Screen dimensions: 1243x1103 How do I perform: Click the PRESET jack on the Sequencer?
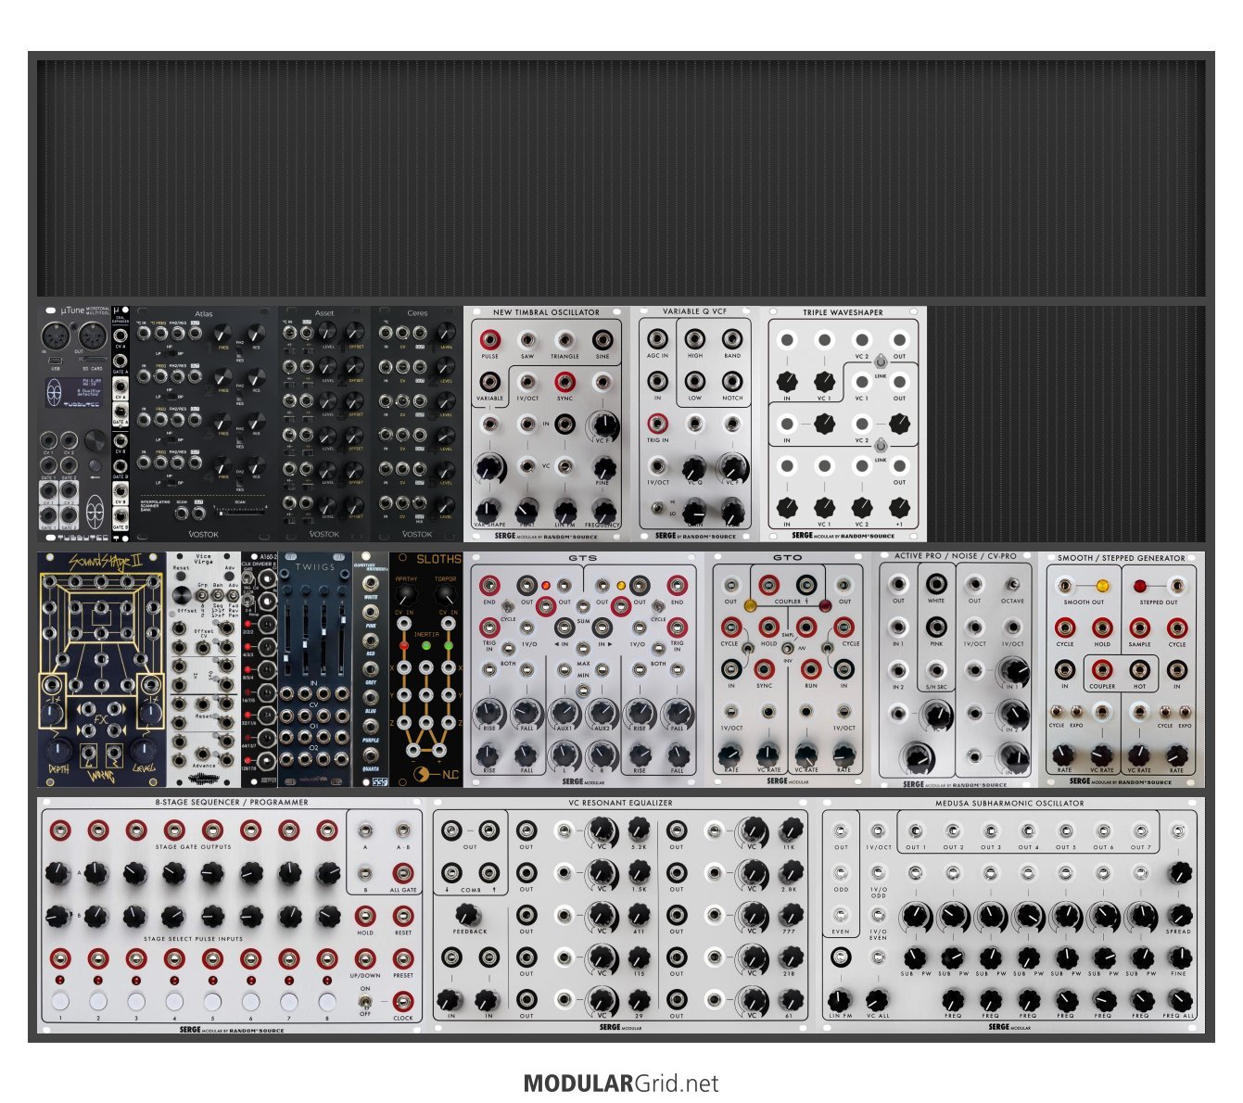[x=403, y=958]
